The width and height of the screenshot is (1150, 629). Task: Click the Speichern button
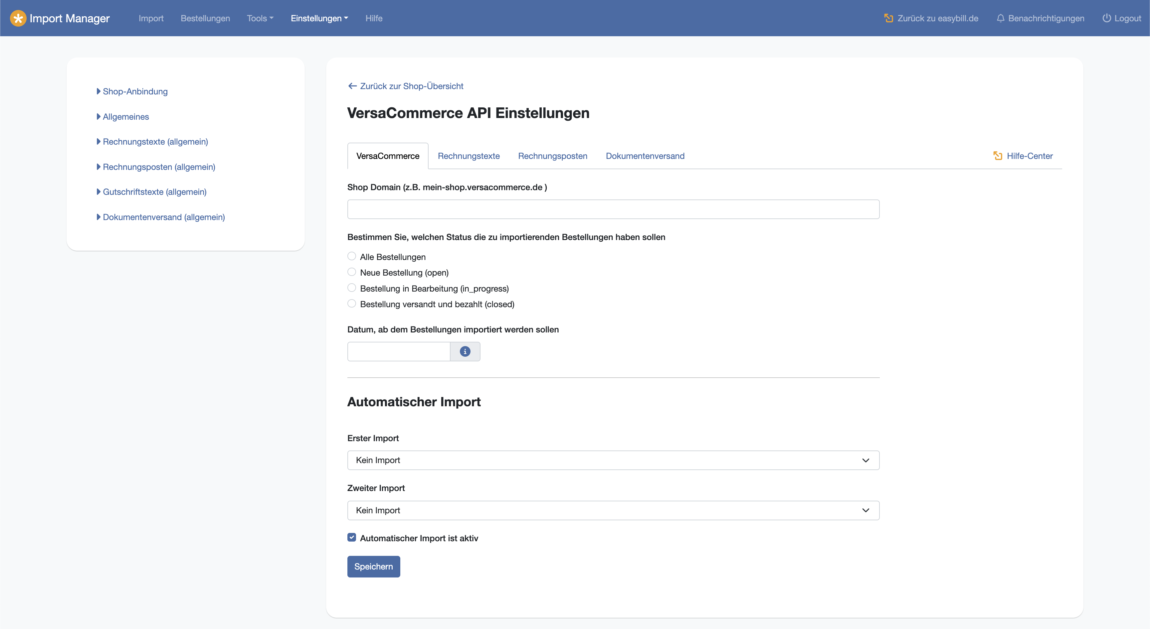click(x=374, y=566)
